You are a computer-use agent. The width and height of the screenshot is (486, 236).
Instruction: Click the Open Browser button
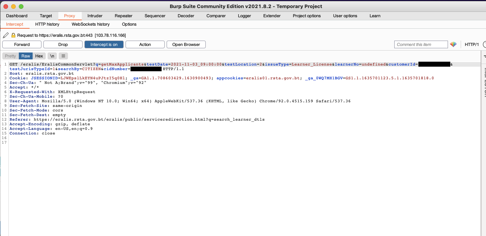186,44
